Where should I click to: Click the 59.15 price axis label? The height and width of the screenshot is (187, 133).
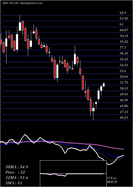tap(124, 36)
